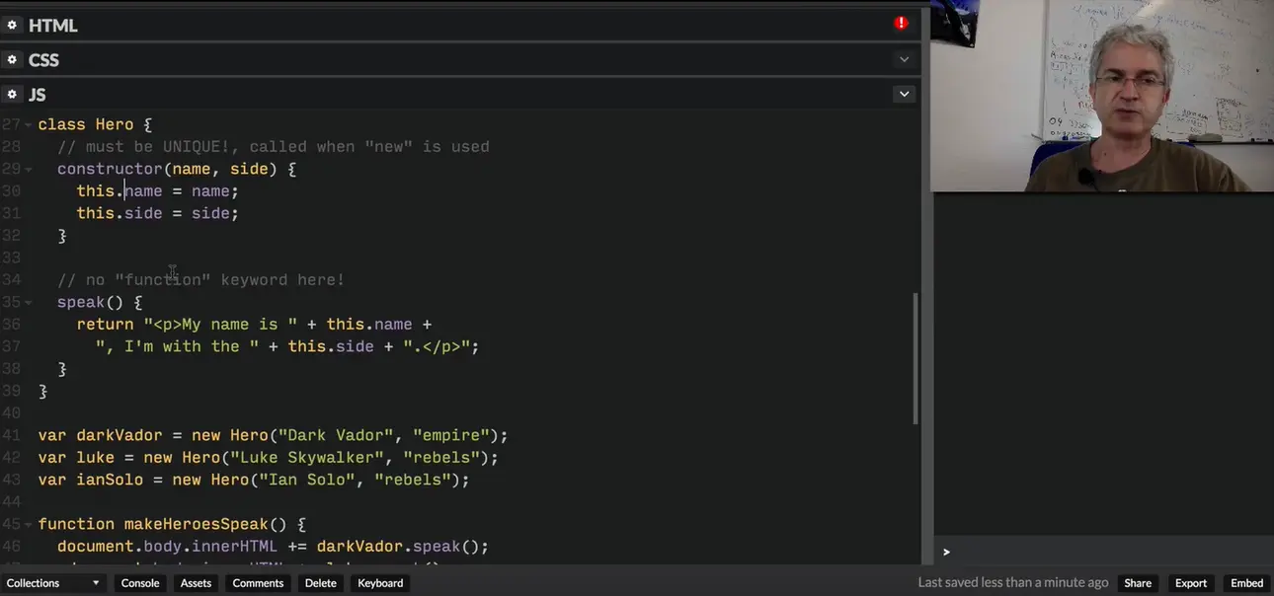Collapse the constructor fold arrow on line 29
This screenshot has height=596, width=1274.
tap(28, 170)
